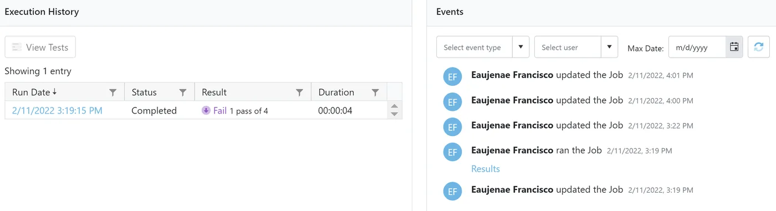The image size is (776, 211).
Task: Click the 2/11/2022, 3:22 PM timestamp
Action: point(661,126)
